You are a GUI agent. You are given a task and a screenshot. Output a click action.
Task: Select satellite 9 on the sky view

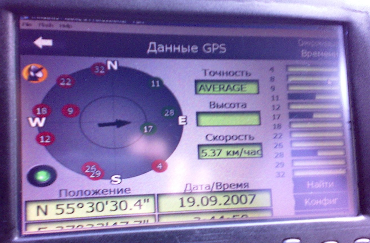click(x=70, y=111)
